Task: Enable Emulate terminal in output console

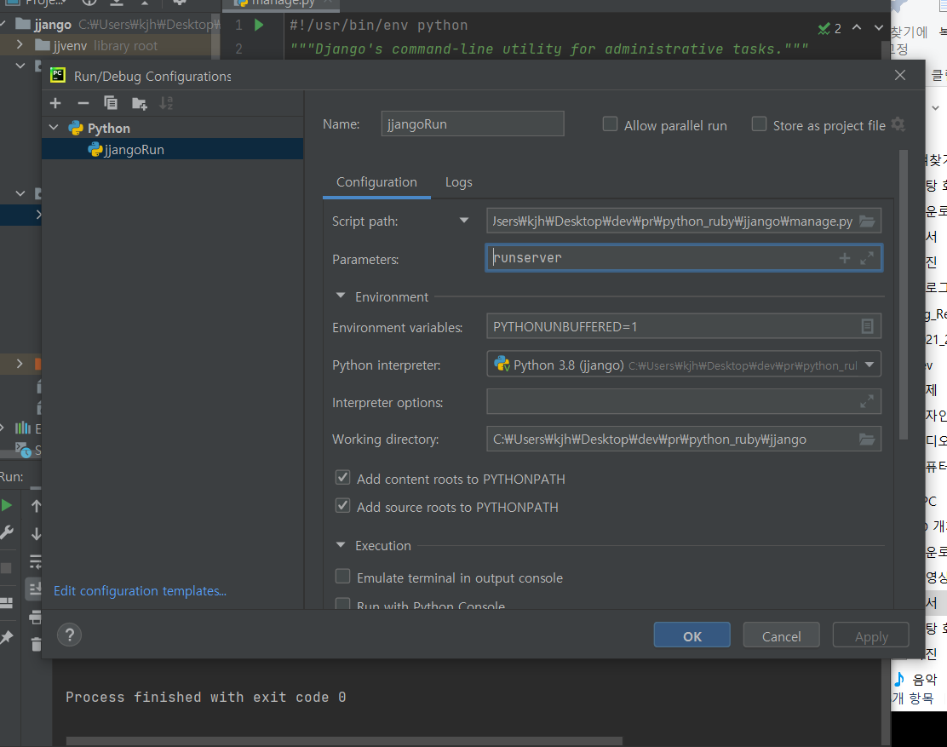Action: click(x=342, y=576)
